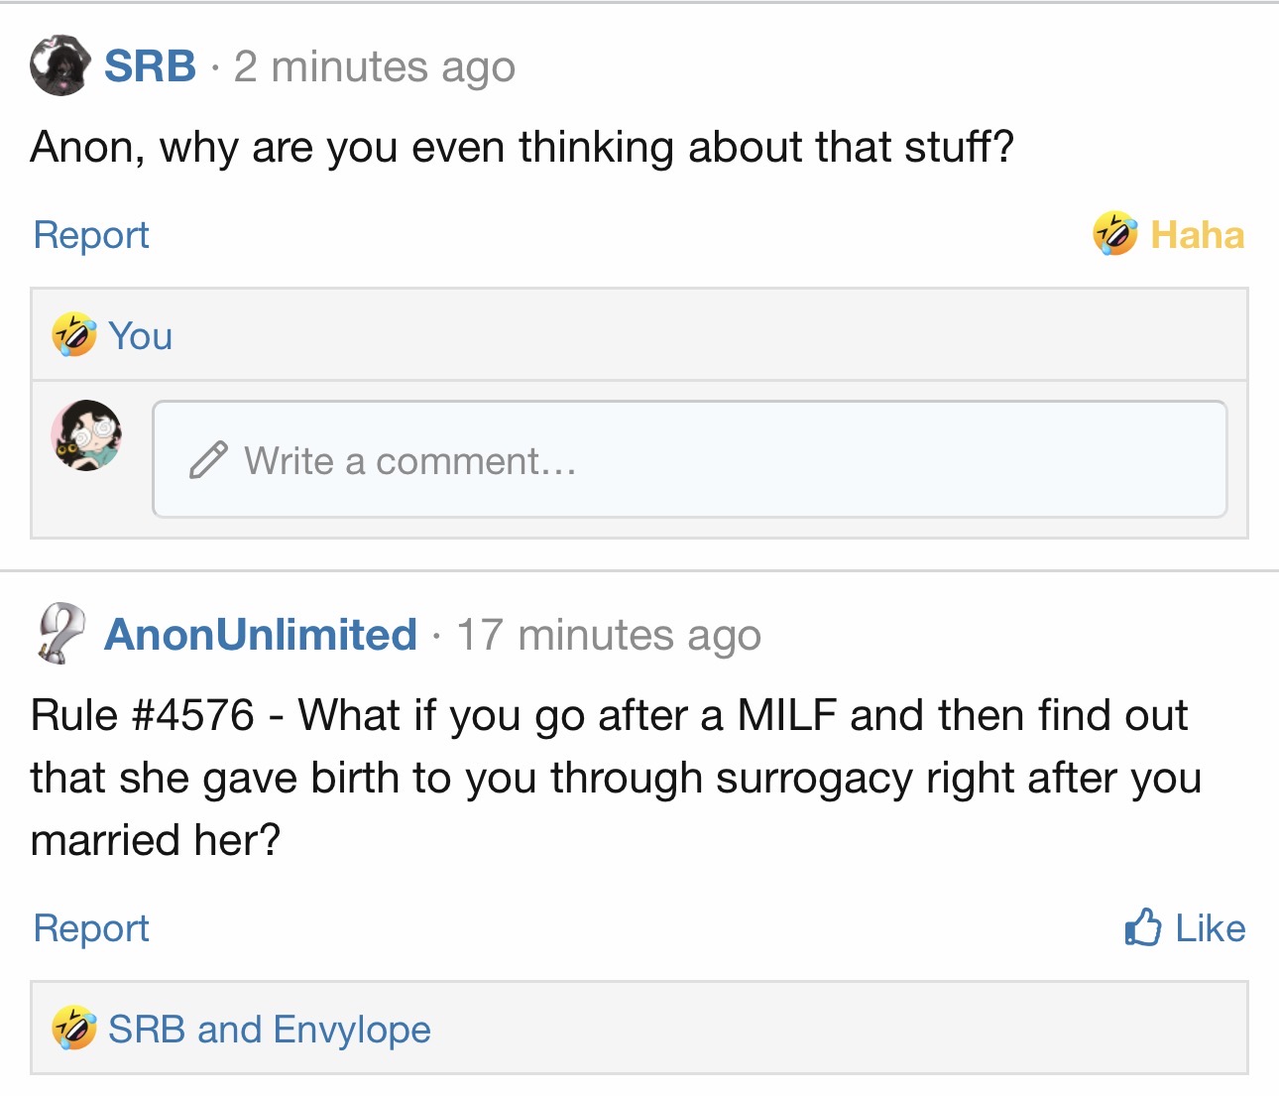
Task: Click the laughing emoji beside the Haha label
Action: coord(1115,234)
